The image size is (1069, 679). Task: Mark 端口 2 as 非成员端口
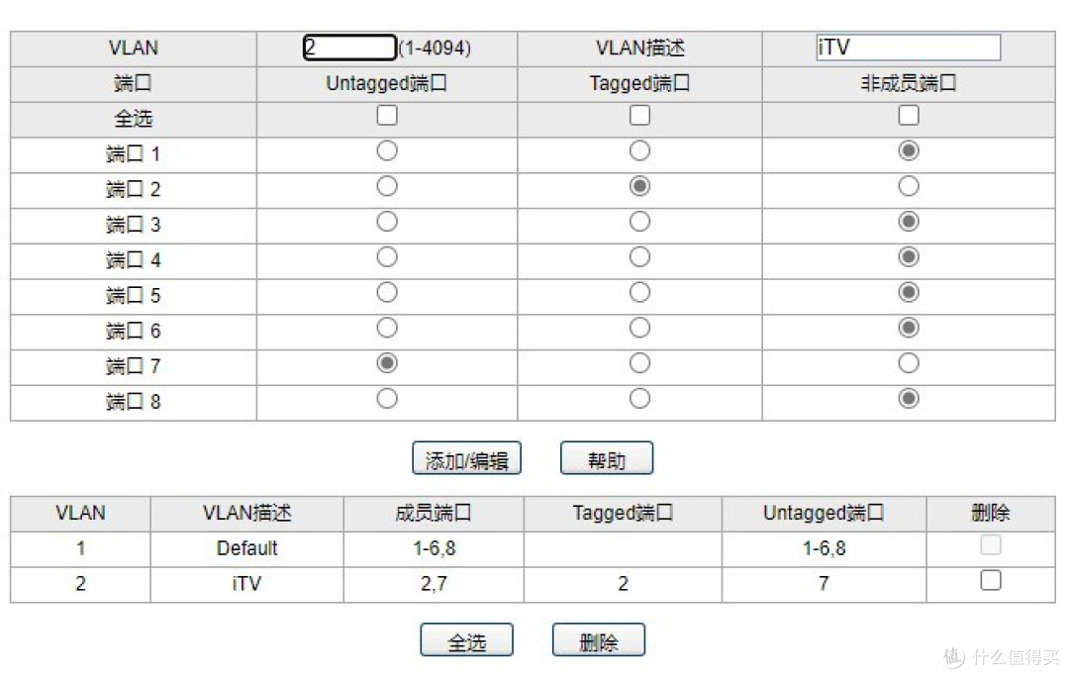point(907,186)
